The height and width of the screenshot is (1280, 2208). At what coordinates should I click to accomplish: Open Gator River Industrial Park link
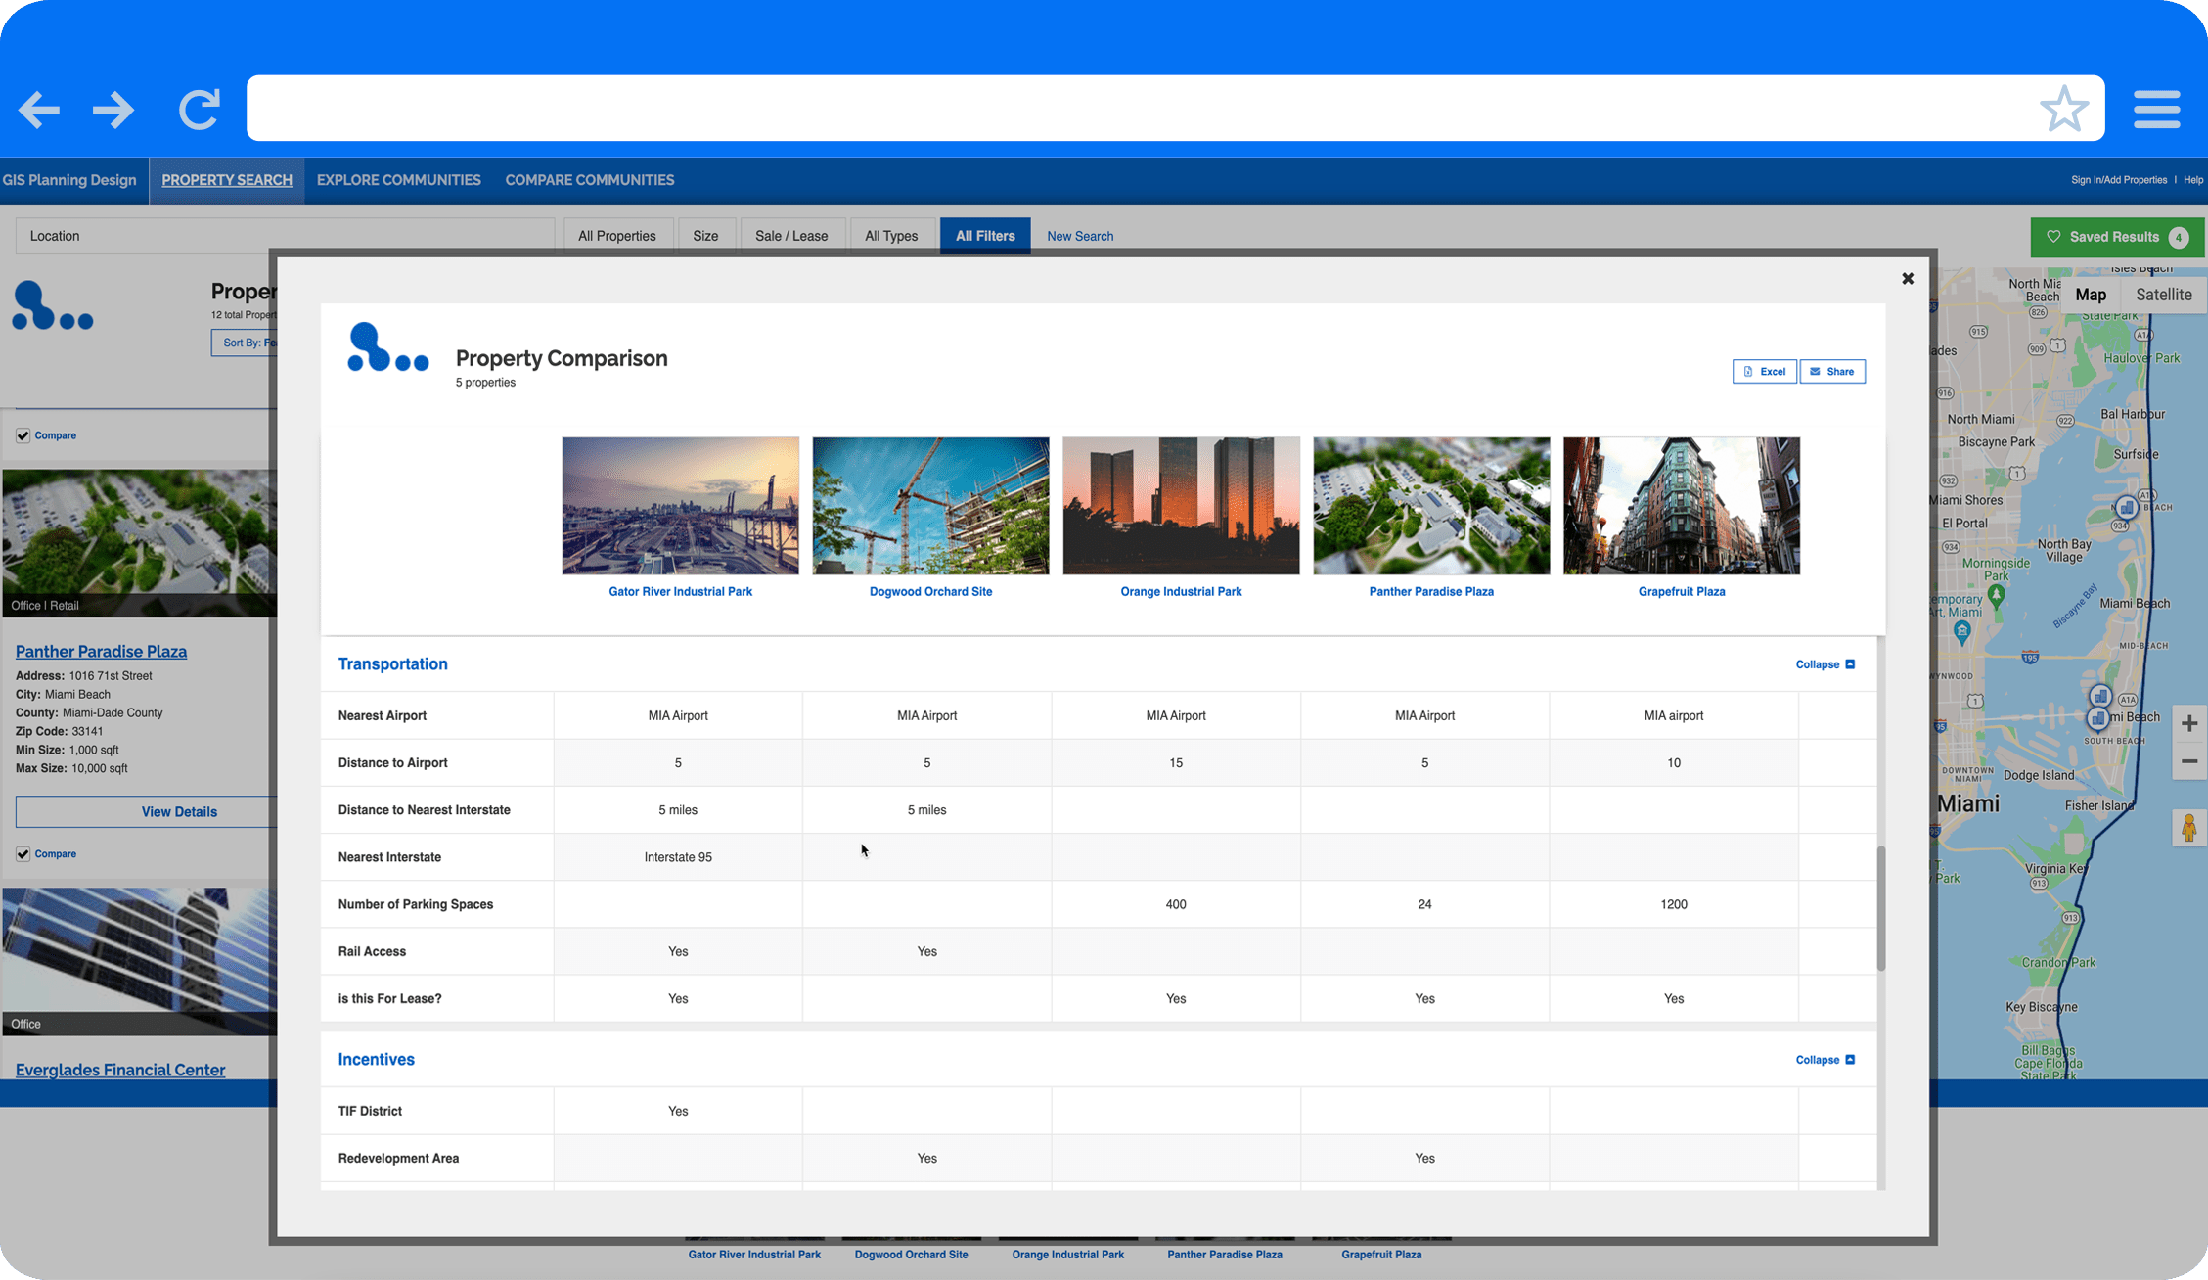(x=680, y=592)
